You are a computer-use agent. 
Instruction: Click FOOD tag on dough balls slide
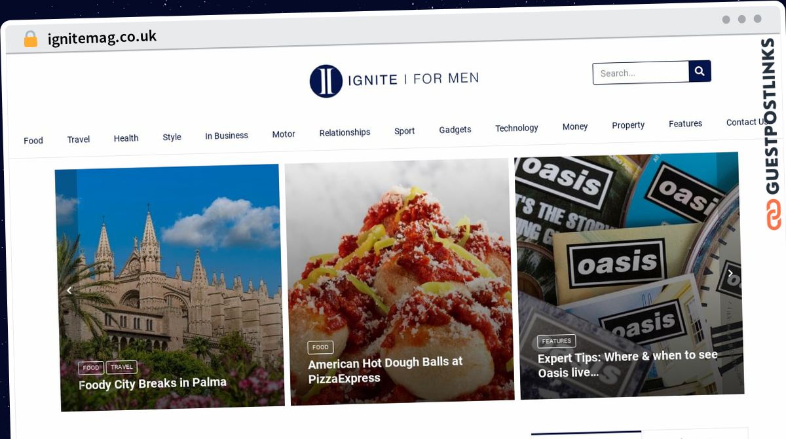pos(320,347)
